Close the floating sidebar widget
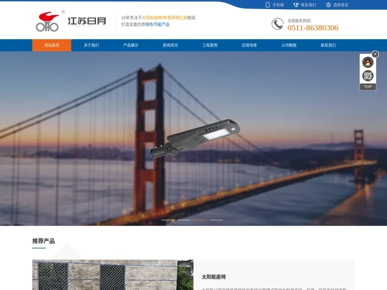 (x=375, y=54)
